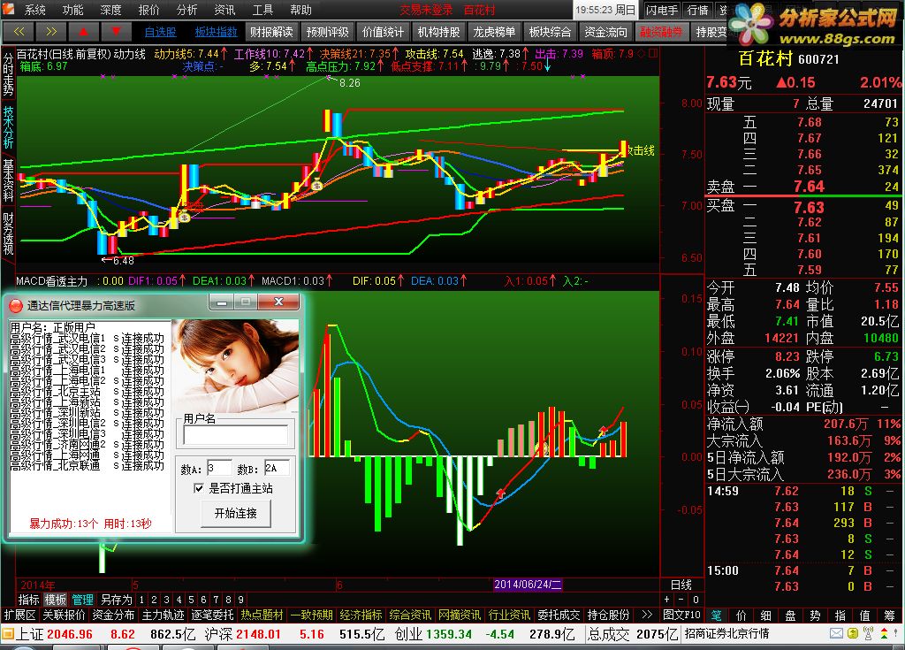Click the double-left arrow toolbar button
Viewport: 905px width, 650px height.
(x=19, y=32)
